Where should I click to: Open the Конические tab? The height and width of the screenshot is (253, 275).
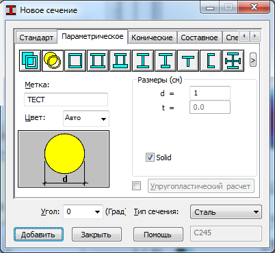coord(152,38)
